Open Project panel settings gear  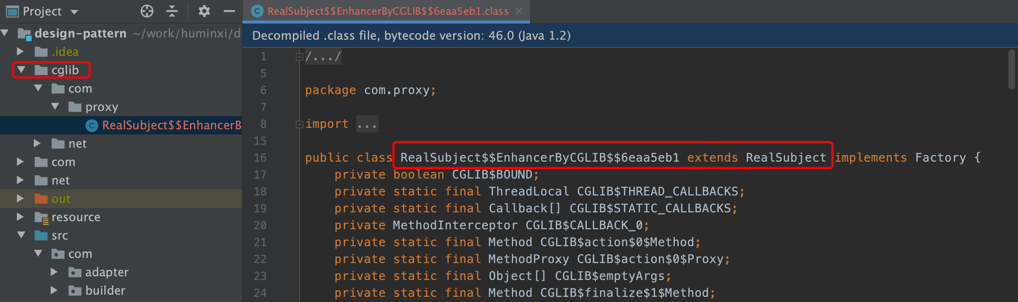click(x=204, y=11)
